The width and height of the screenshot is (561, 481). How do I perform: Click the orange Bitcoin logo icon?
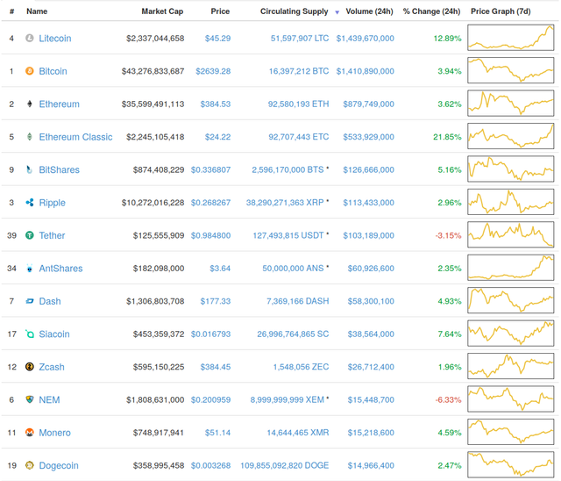tap(30, 71)
